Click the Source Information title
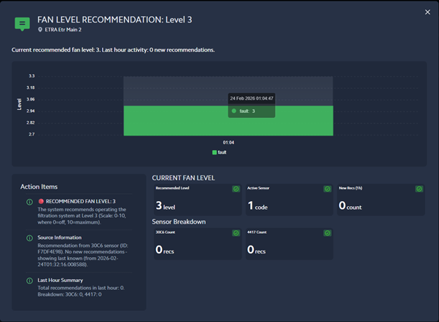439x322 pixels. tap(59, 237)
